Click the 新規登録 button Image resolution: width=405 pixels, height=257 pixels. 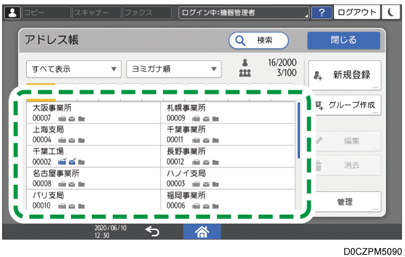(x=345, y=75)
